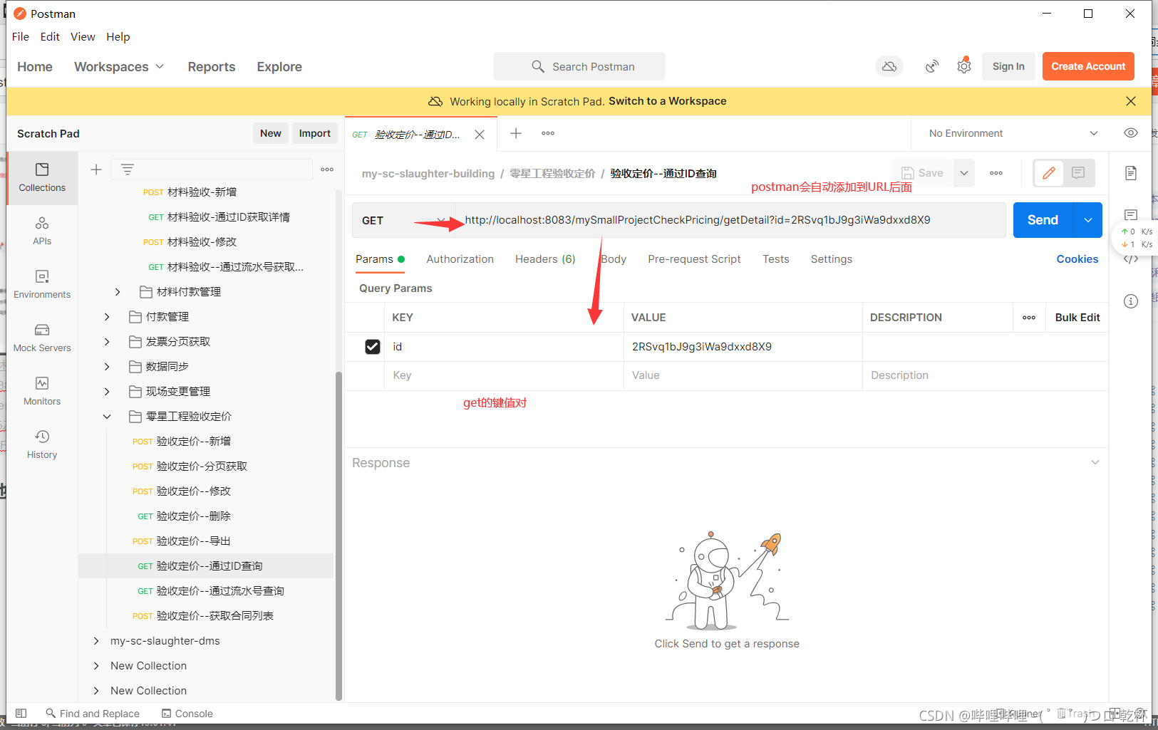Image resolution: width=1158 pixels, height=730 pixels.
Task: Close the GET request tab
Action: [480, 135]
